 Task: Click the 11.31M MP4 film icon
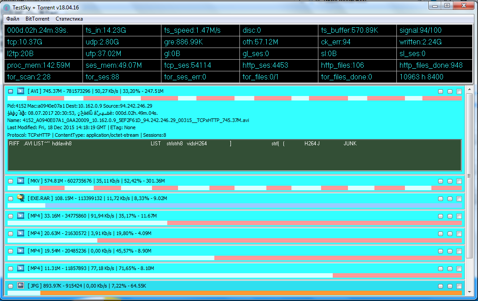click(20, 268)
